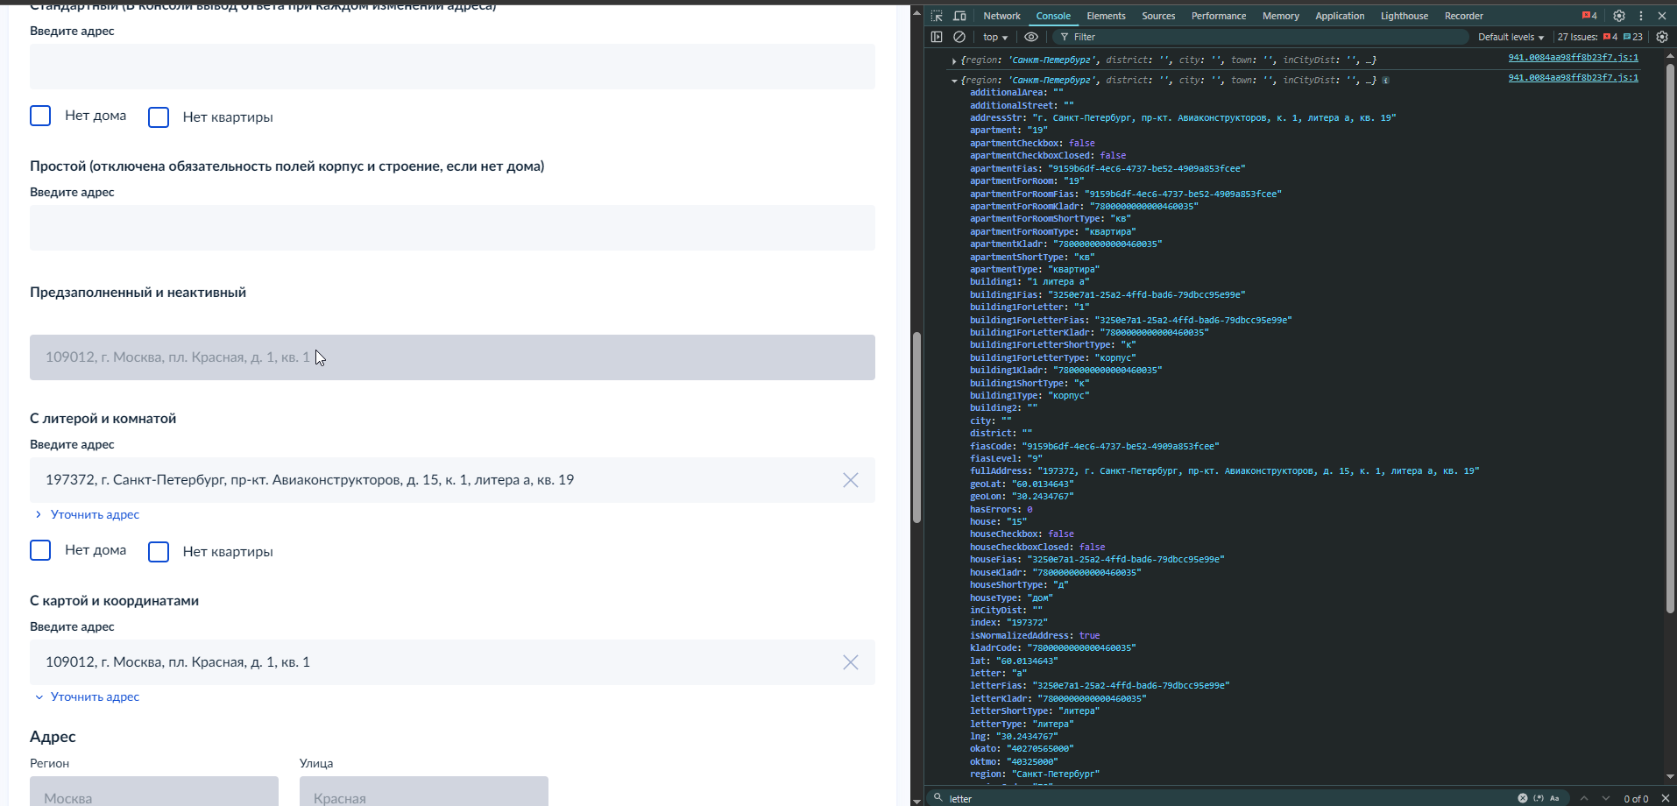Select the 'addressStr' property line in the console
1677x806 pixels.
coord(1183,117)
